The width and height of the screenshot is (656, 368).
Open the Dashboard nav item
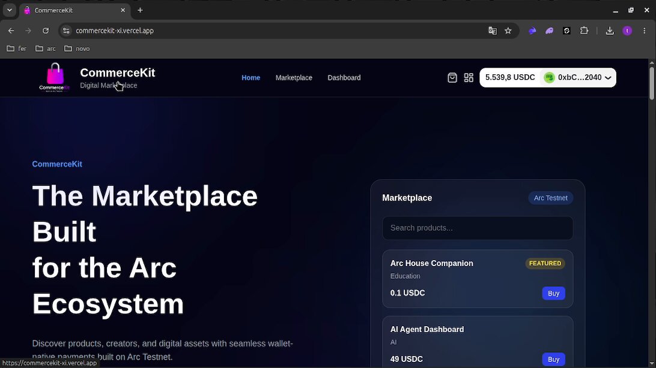[344, 77]
